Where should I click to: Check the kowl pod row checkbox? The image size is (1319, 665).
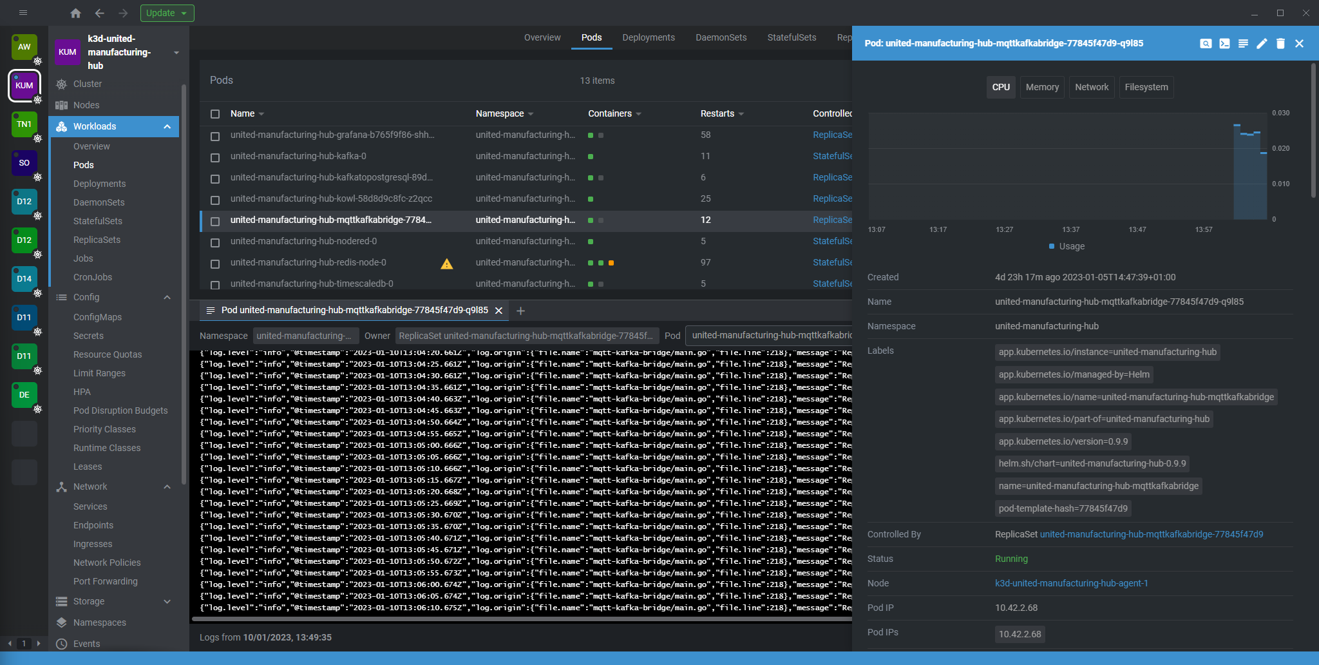[x=215, y=200]
